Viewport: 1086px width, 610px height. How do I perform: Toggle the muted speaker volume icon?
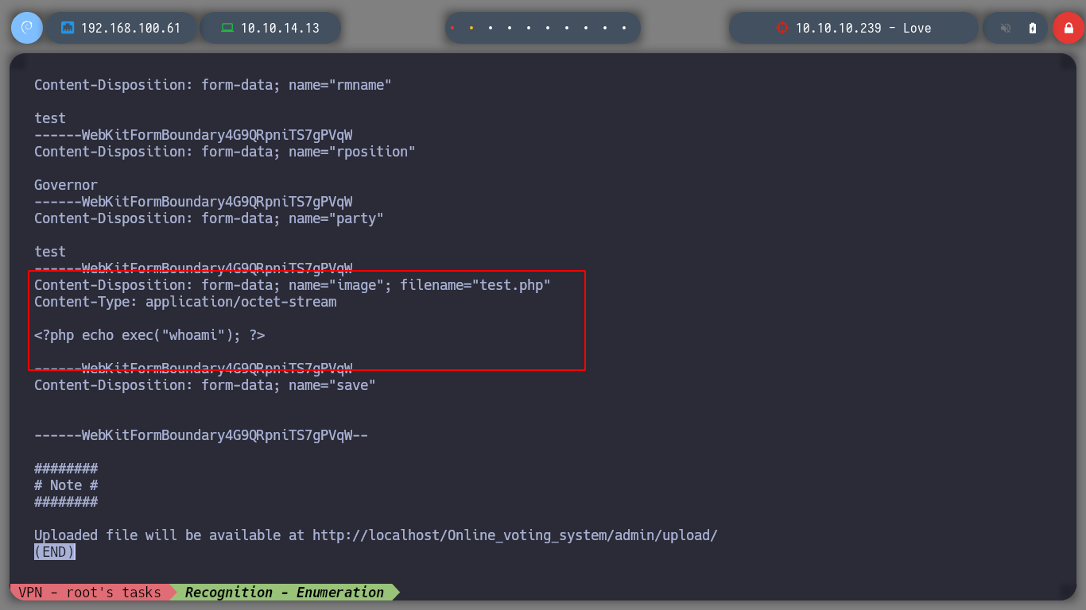(x=1006, y=28)
